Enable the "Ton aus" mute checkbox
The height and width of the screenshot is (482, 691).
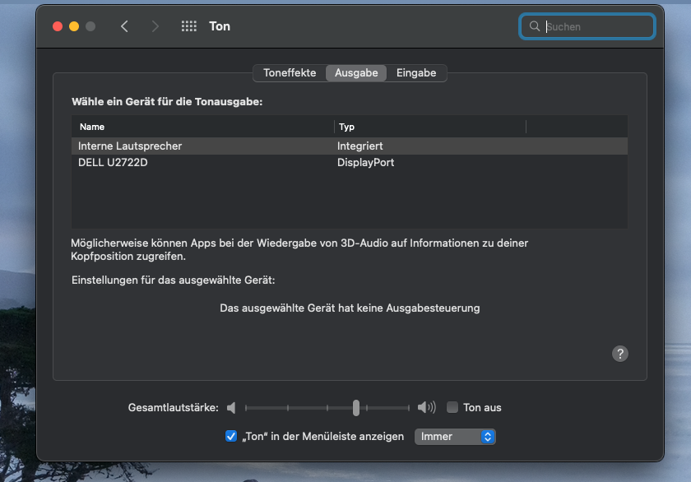tap(452, 407)
